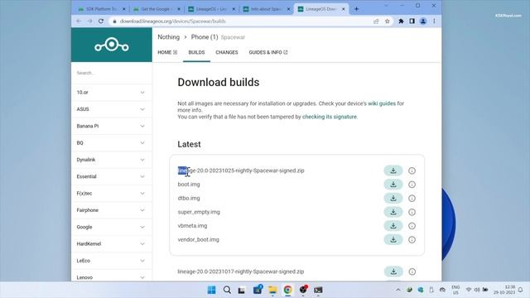
Task: Expand Fairphone vendor list
Action: point(111,210)
